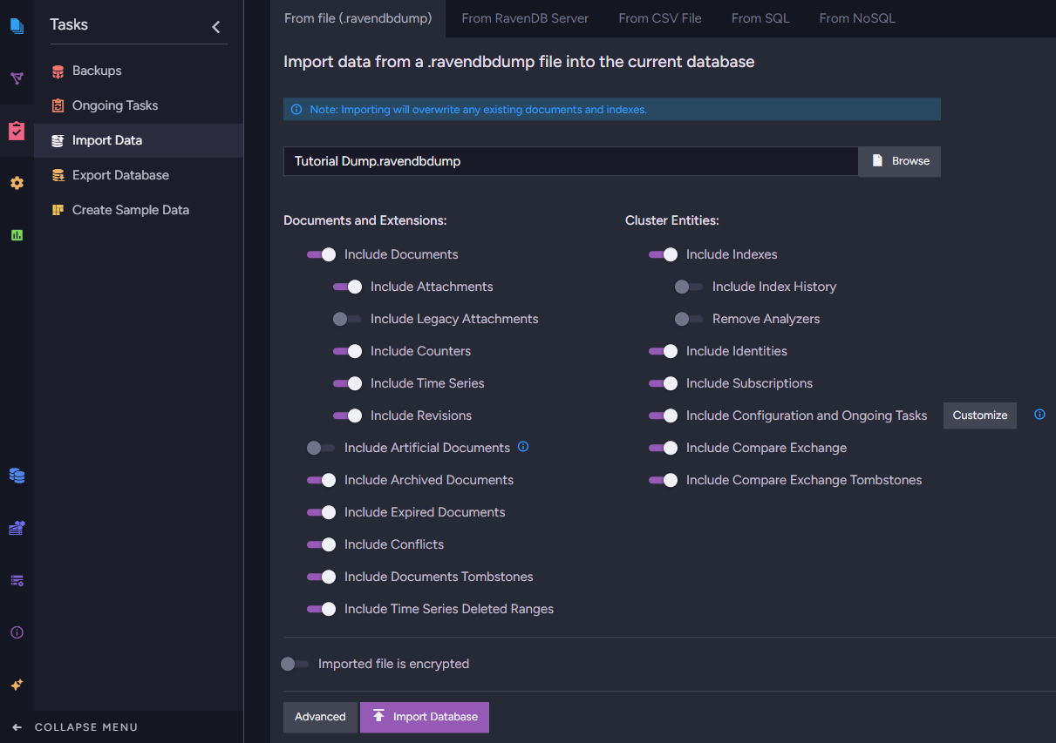Screen dimensions: 1056x743
Task: Toggle Include Counters
Action: [x=347, y=351]
